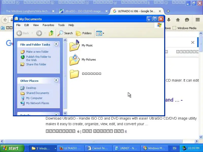
Task: Select the folder with the square-character name
Action: (85, 74)
